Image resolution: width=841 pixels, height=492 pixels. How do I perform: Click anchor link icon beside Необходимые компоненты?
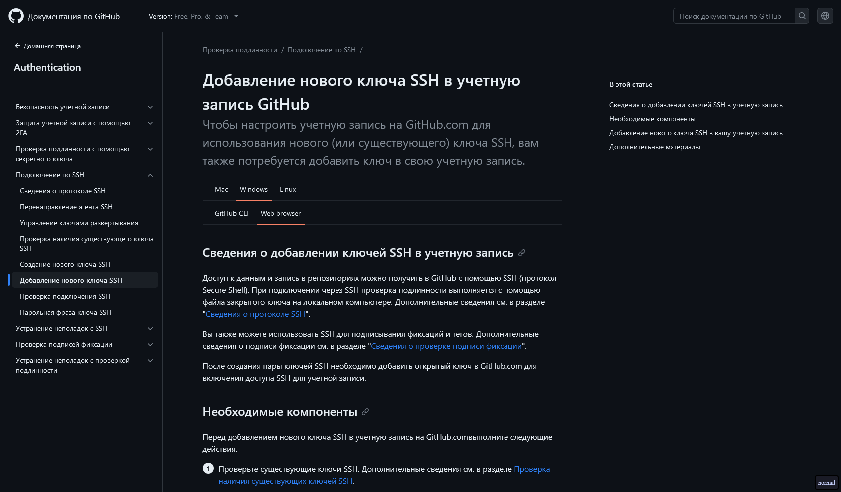(365, 412)
